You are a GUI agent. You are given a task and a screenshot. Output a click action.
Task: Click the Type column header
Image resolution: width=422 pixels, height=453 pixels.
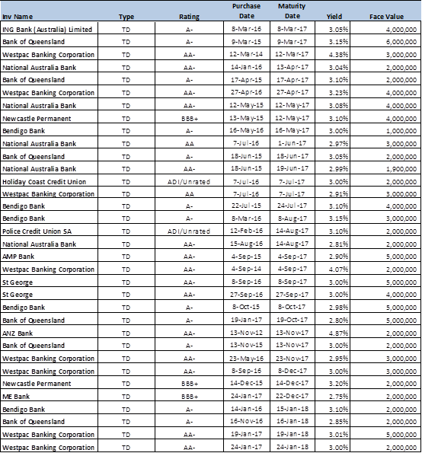pyautogui.click(x=126, y=17)
